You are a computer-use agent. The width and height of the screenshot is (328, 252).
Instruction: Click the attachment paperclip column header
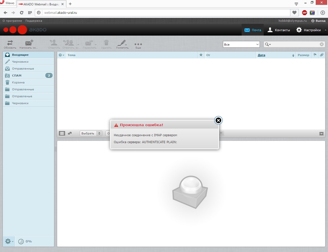click(322, 55)
